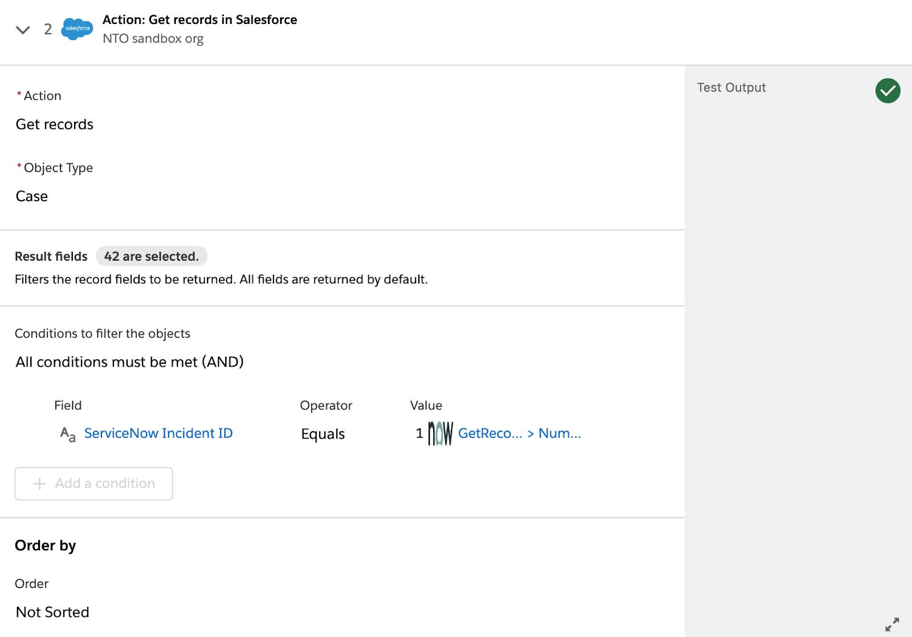Screen dimensions: 912x637
Task: Click the '42 are selected.' badge
Action: 151,256
